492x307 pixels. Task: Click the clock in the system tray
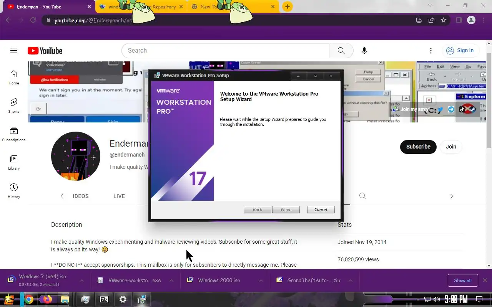[456, 299]
